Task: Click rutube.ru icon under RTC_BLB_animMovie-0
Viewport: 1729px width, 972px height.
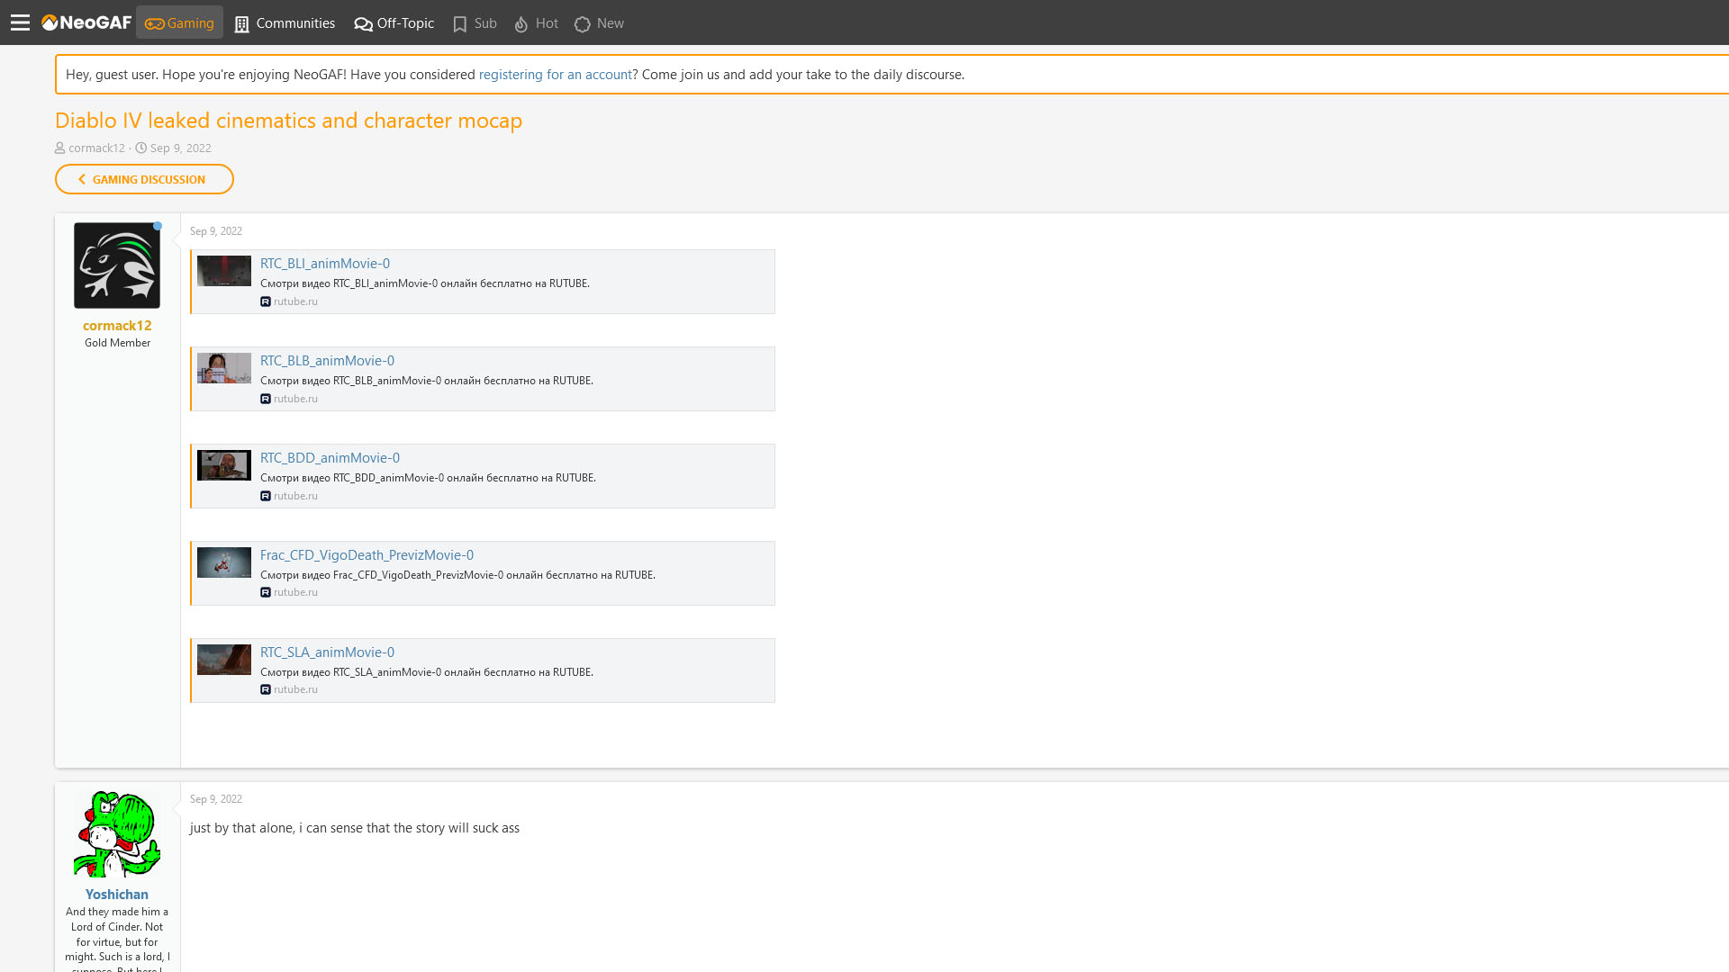Action: click(266, 399)
